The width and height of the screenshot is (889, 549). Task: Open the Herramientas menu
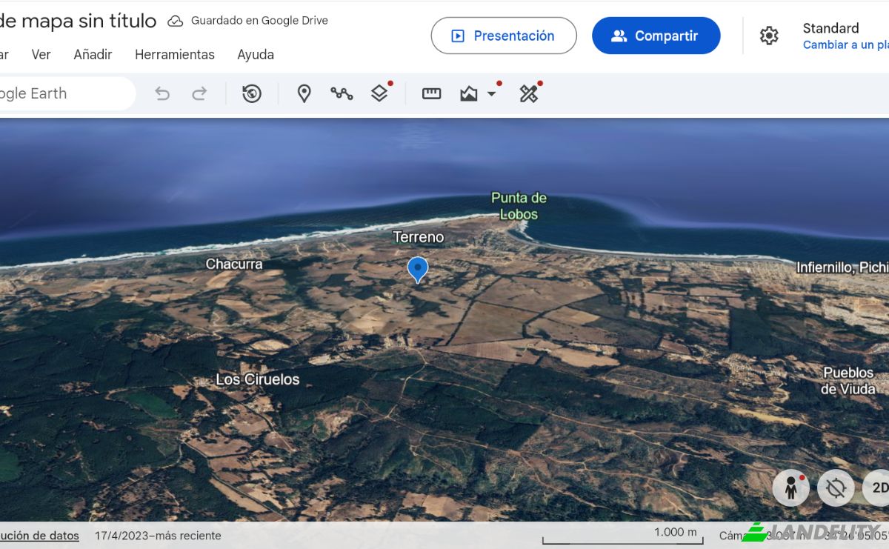(175, 55)
